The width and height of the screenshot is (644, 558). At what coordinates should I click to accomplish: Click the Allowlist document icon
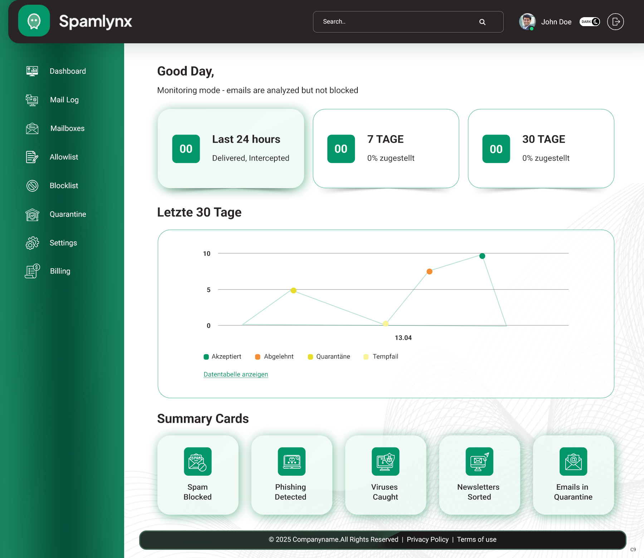click(x=32, y=157)
